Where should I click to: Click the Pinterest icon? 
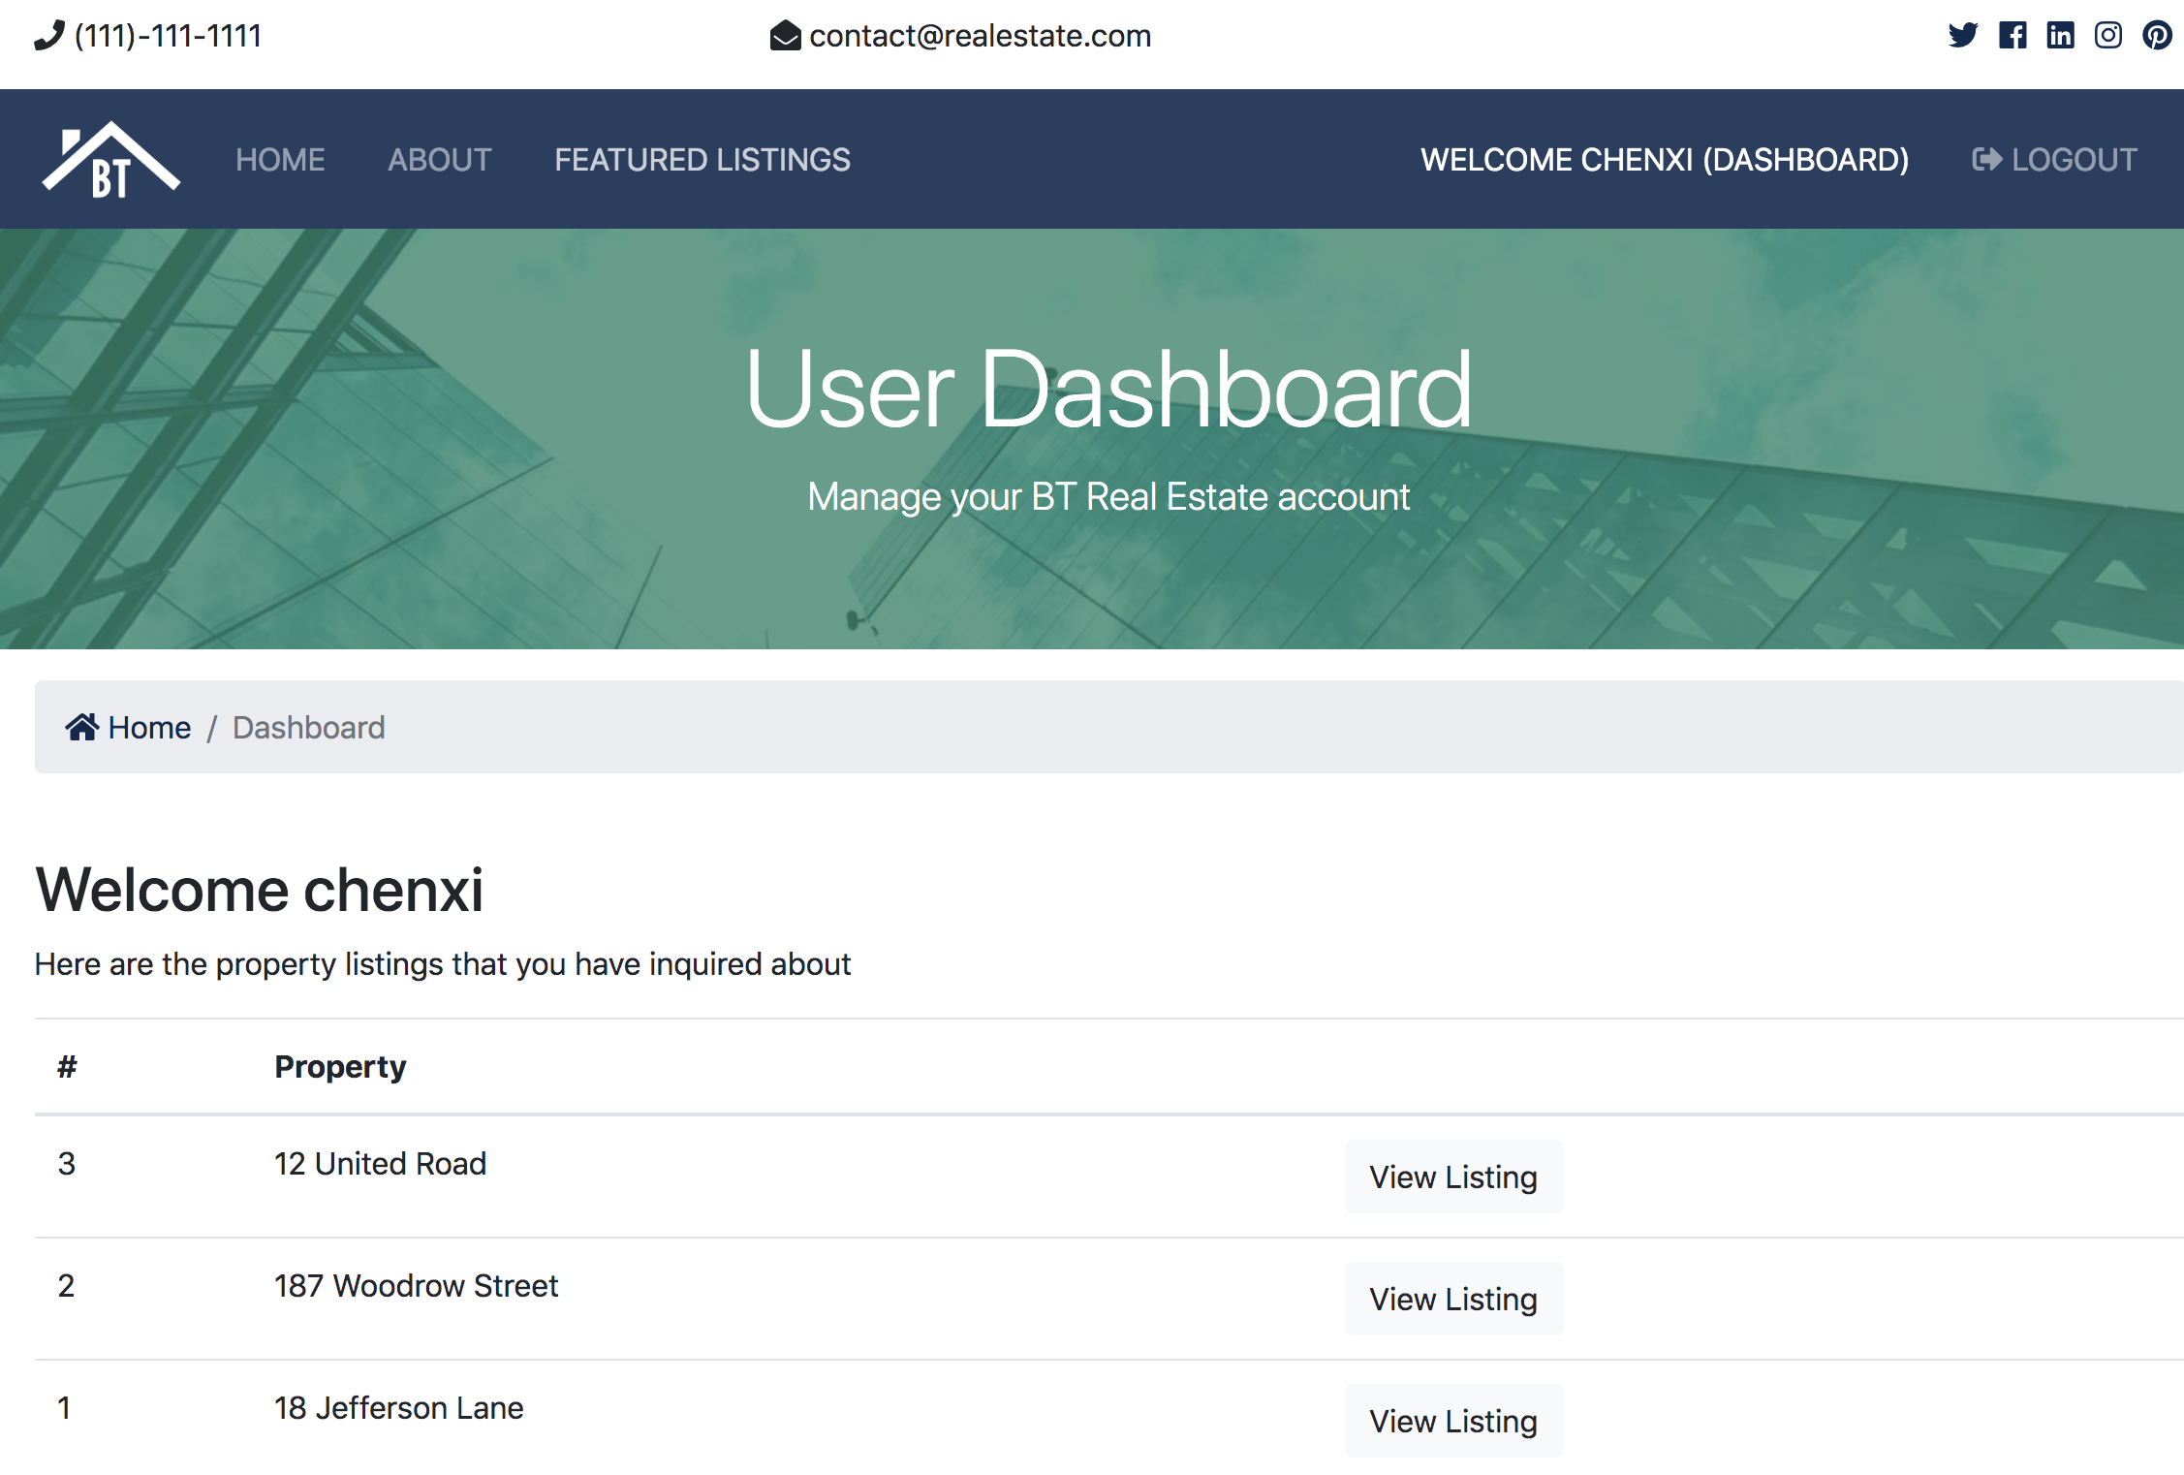(2157, 36)
